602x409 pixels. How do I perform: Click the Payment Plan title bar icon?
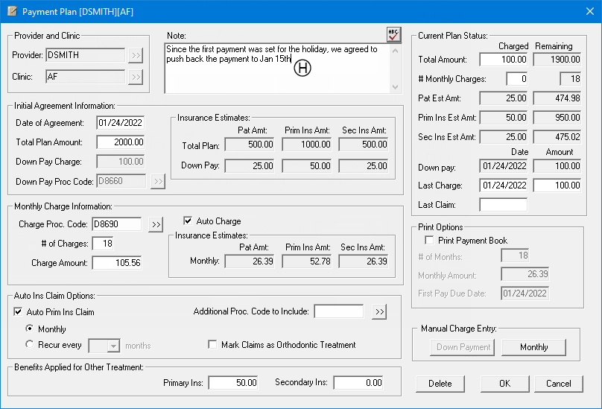(11, 12)
